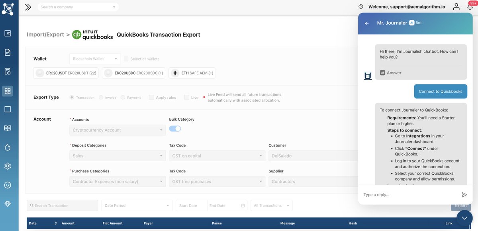478x231 pixels.
Task: Click the Intuit QuickBooks logo
Action: pos(92,35)
